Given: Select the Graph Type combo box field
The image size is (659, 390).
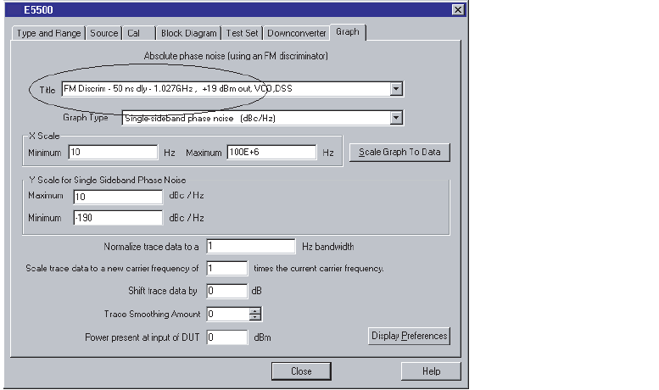Looking at the screenshot, I should point(256,118).
